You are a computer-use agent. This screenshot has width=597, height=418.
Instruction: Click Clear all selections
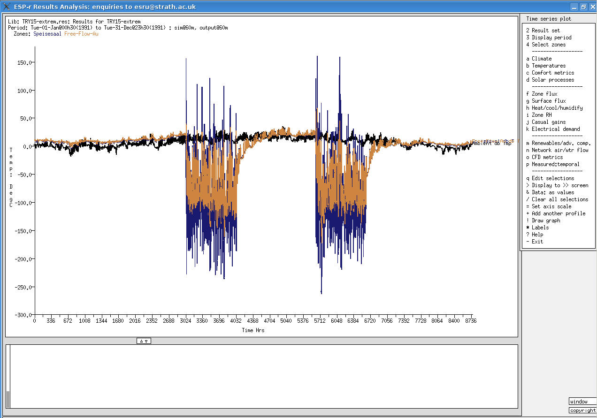pos(557,199)
